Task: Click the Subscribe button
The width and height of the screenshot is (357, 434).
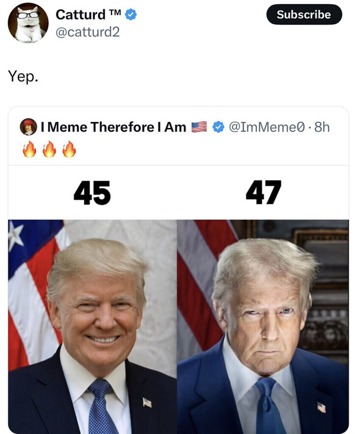Action: tap(304, 14)
